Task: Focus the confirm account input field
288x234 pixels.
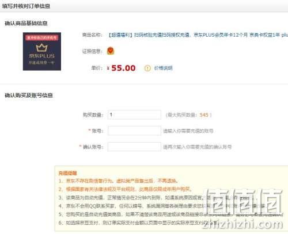Action: pyautogui.click(x=134, y=147)
